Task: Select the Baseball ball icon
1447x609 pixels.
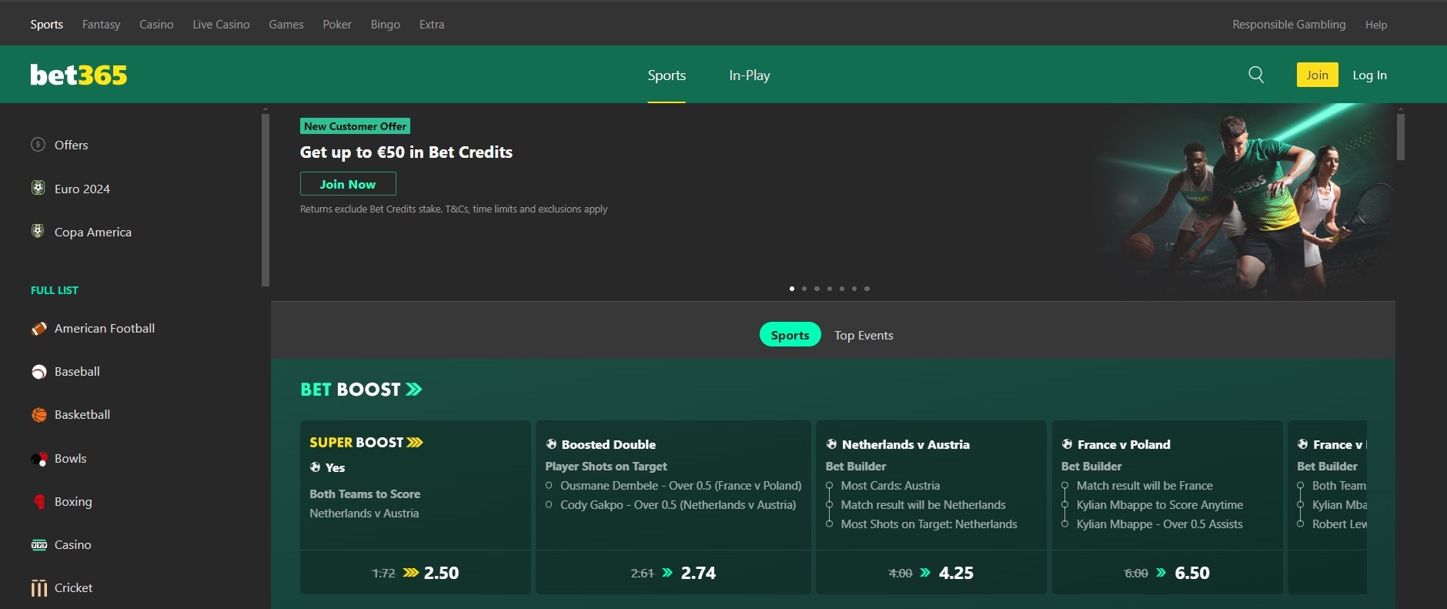Action: coord(38,372)
